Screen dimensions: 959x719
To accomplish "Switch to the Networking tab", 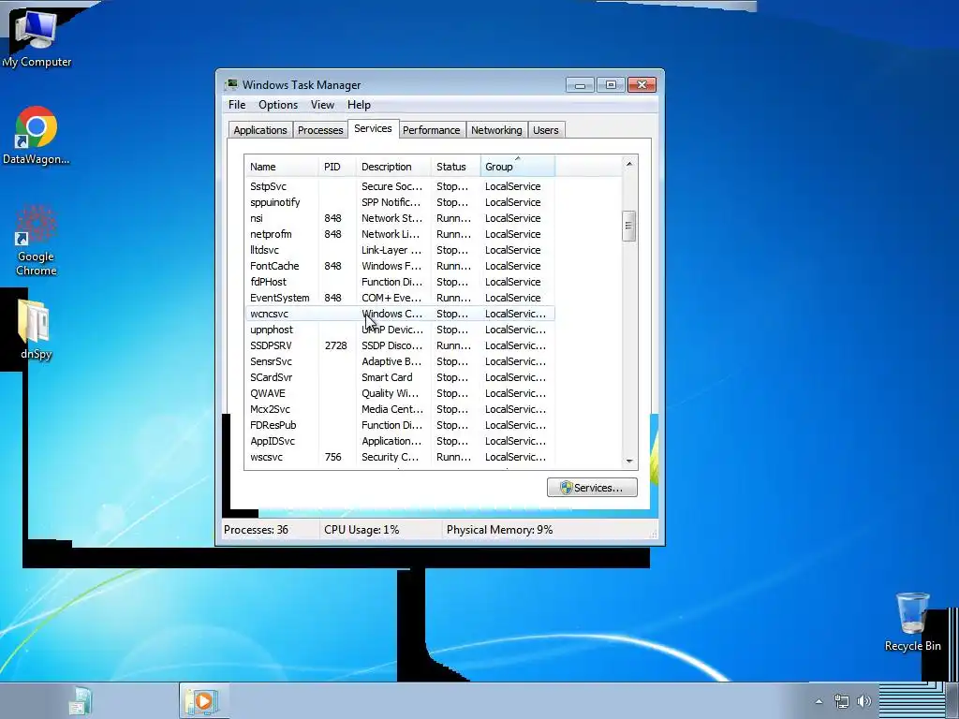I will [x=496, y=130].
